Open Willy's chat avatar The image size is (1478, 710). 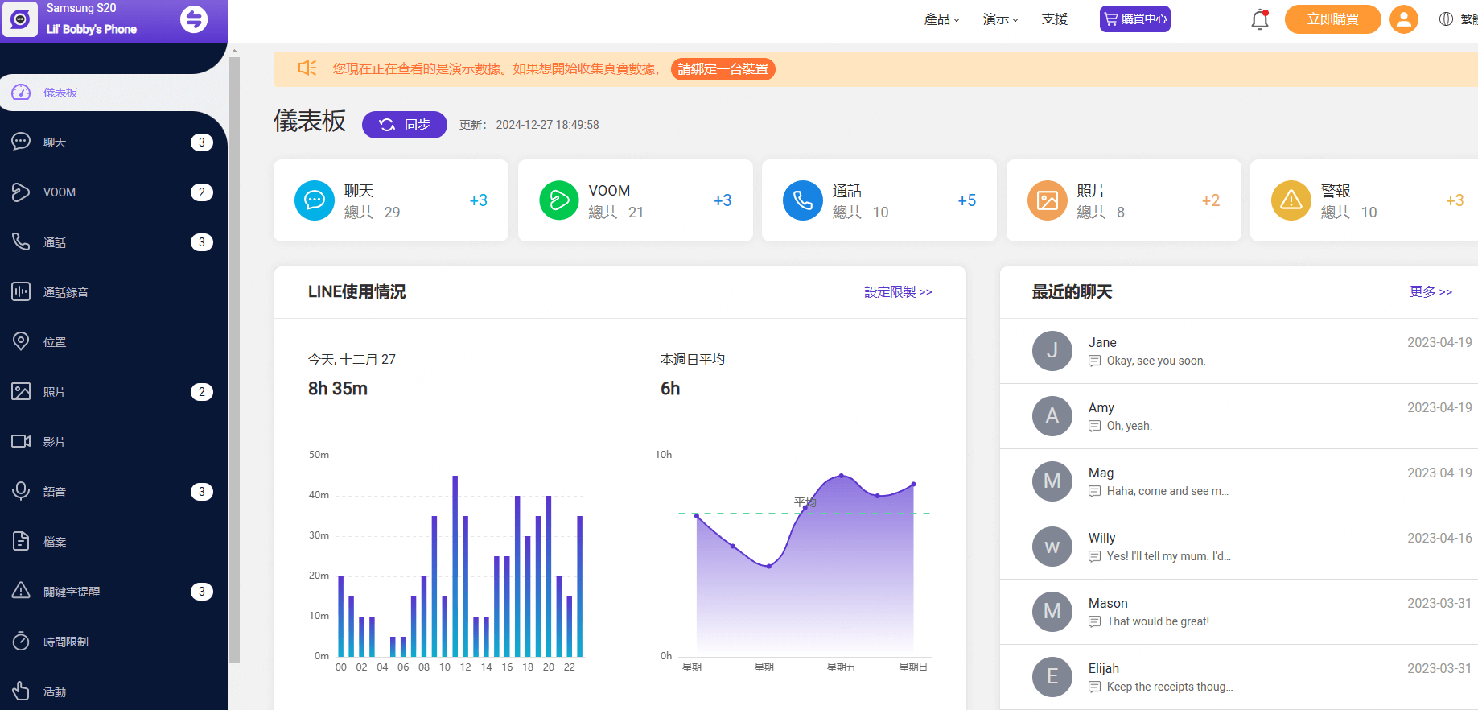[x=1052, y=547]
